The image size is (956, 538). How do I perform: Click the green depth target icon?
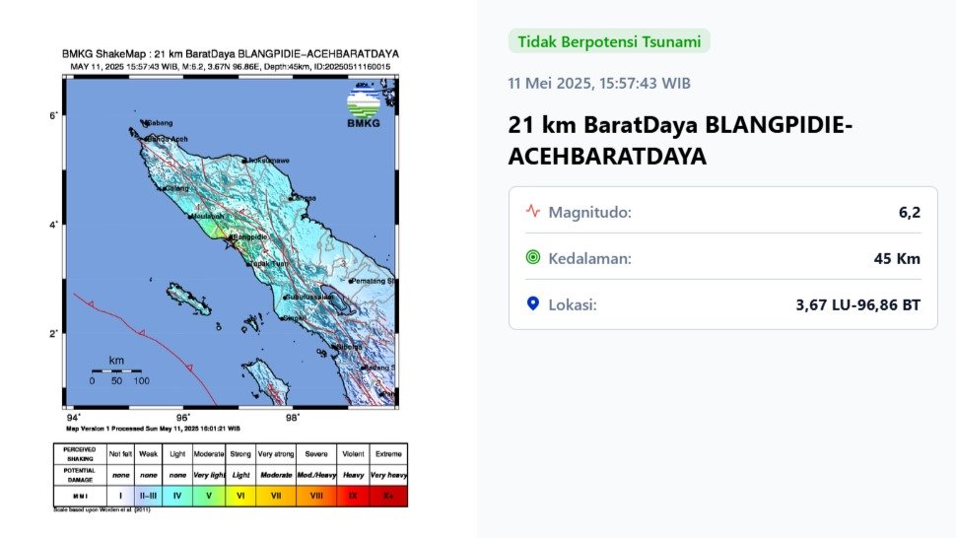coord(533,257)
